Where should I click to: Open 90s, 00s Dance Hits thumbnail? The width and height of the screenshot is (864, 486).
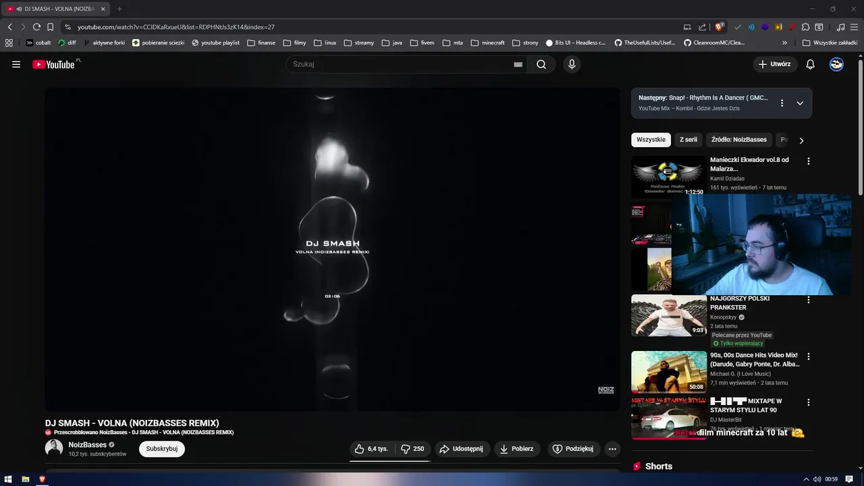pyautogui.click(x=668, y=372)
